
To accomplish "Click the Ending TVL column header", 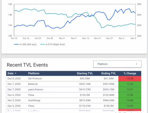I will click(109, 73).
